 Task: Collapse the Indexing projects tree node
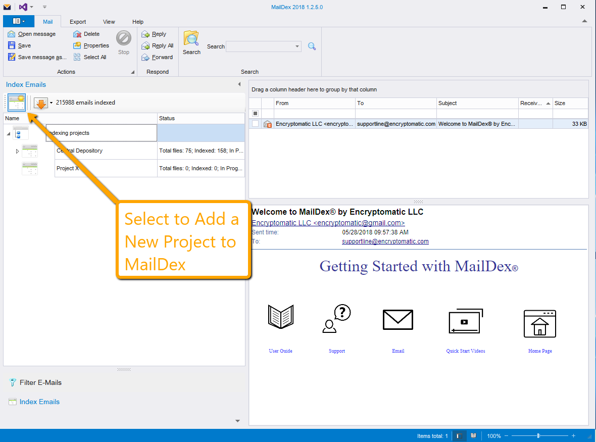tap(9, 134)
